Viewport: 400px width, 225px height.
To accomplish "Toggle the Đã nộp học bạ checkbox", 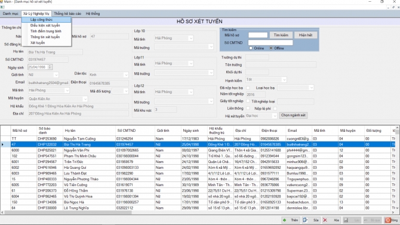I will click(x=248, y=88).
